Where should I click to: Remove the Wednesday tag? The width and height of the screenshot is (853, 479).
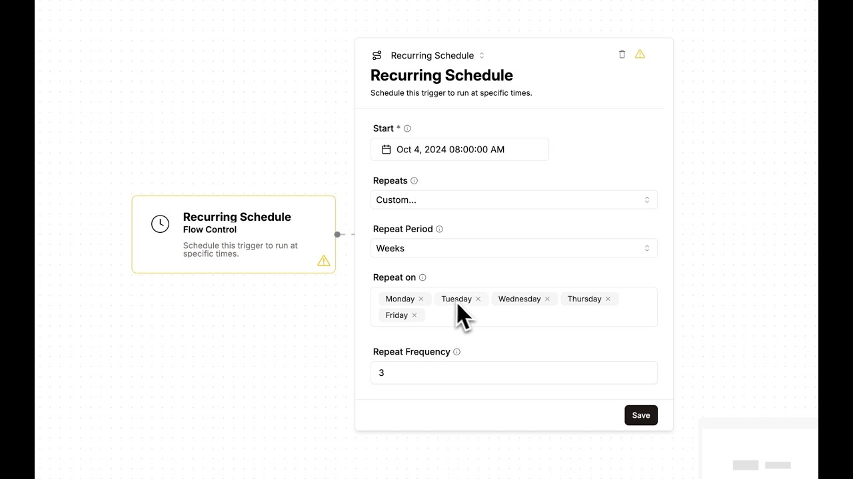click(x=547, y=299)
